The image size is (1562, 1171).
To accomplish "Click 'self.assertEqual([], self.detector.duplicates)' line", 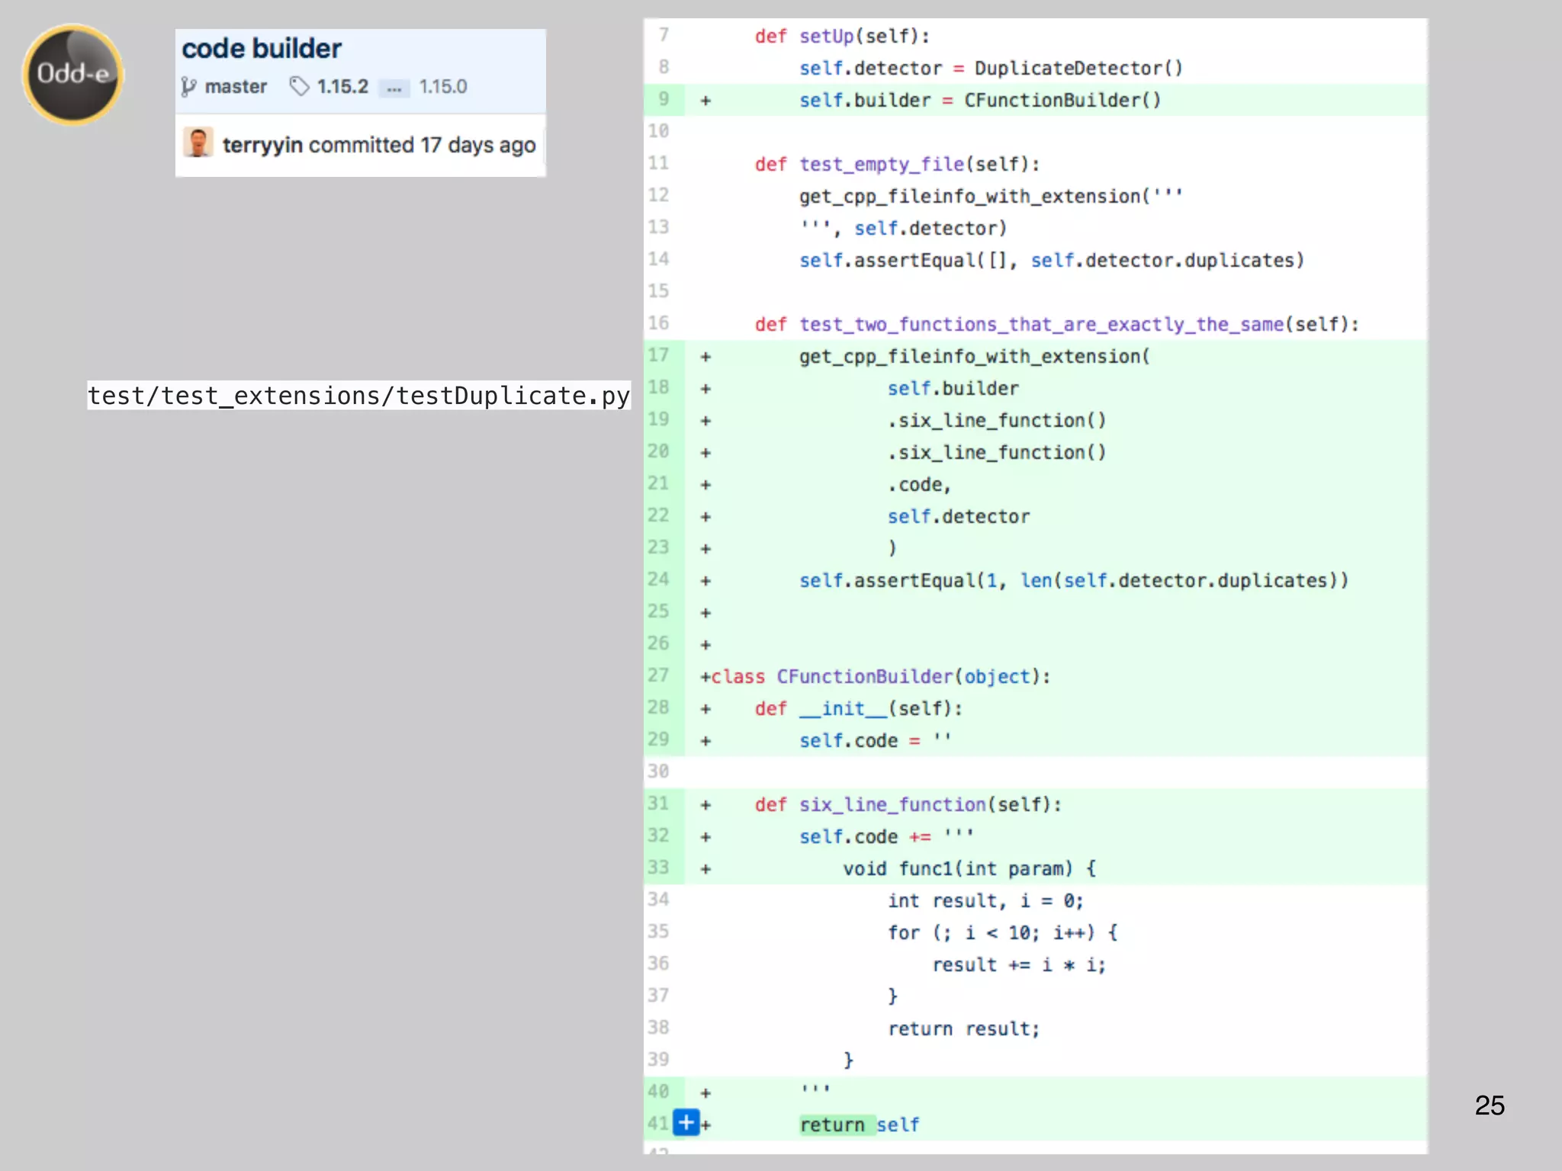I will [x=1052, y=261].
